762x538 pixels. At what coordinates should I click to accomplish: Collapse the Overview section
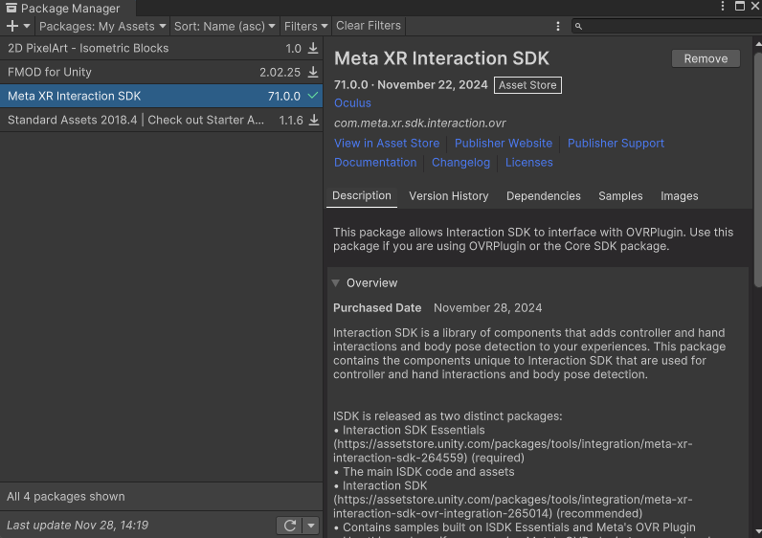336,283
